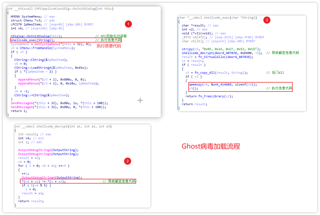Viewport: 320px width, 215px height.
Task: Click the '// MFC初始化对话框' comment
Action: [x=111, y=36]
